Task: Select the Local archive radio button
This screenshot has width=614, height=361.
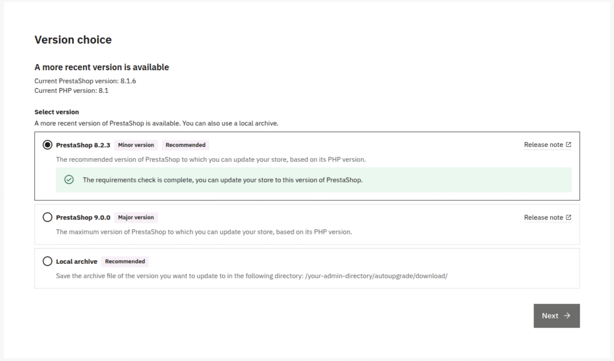Action: (47, 261)
